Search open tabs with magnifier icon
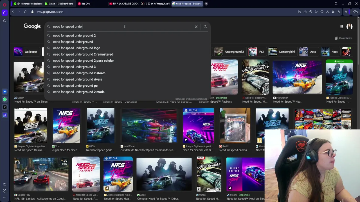 pyautogui.click(x=336, y=4)
